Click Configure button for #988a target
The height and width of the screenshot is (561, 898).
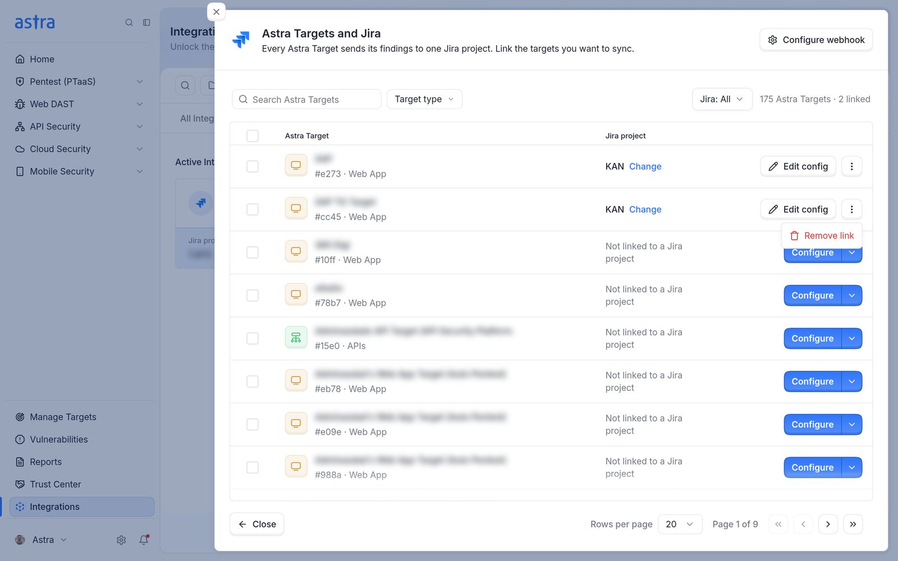click(x=812, y=467)
